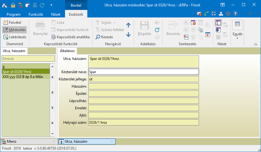The image size is (261, 152).
Task: Move to previous record with up arrow
Action: point(129,25)
